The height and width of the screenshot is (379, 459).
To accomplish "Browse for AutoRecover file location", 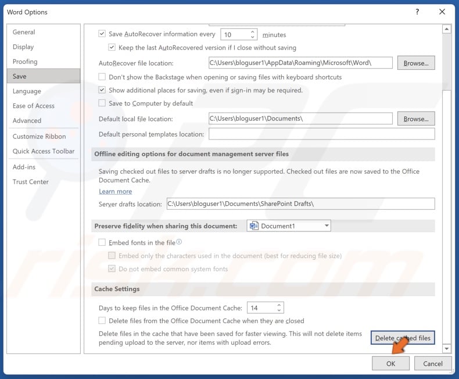I will pyautogui.click(x=416, y=63).
